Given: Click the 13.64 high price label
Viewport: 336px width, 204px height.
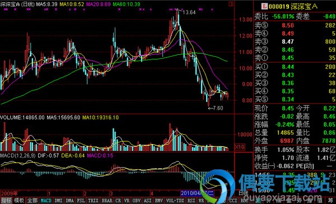Looking at the screenshot, I should [x=189, y=12].
